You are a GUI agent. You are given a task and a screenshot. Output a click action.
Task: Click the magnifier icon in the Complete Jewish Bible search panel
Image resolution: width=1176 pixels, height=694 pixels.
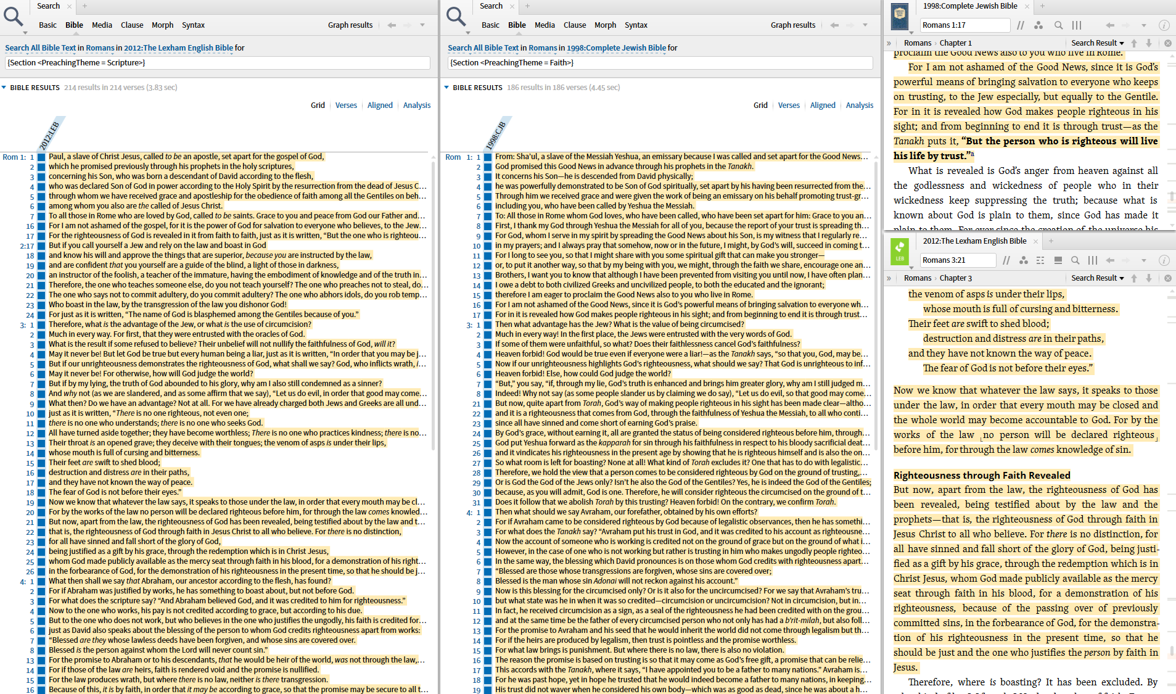pyautogui.click(x=456, y=17)
